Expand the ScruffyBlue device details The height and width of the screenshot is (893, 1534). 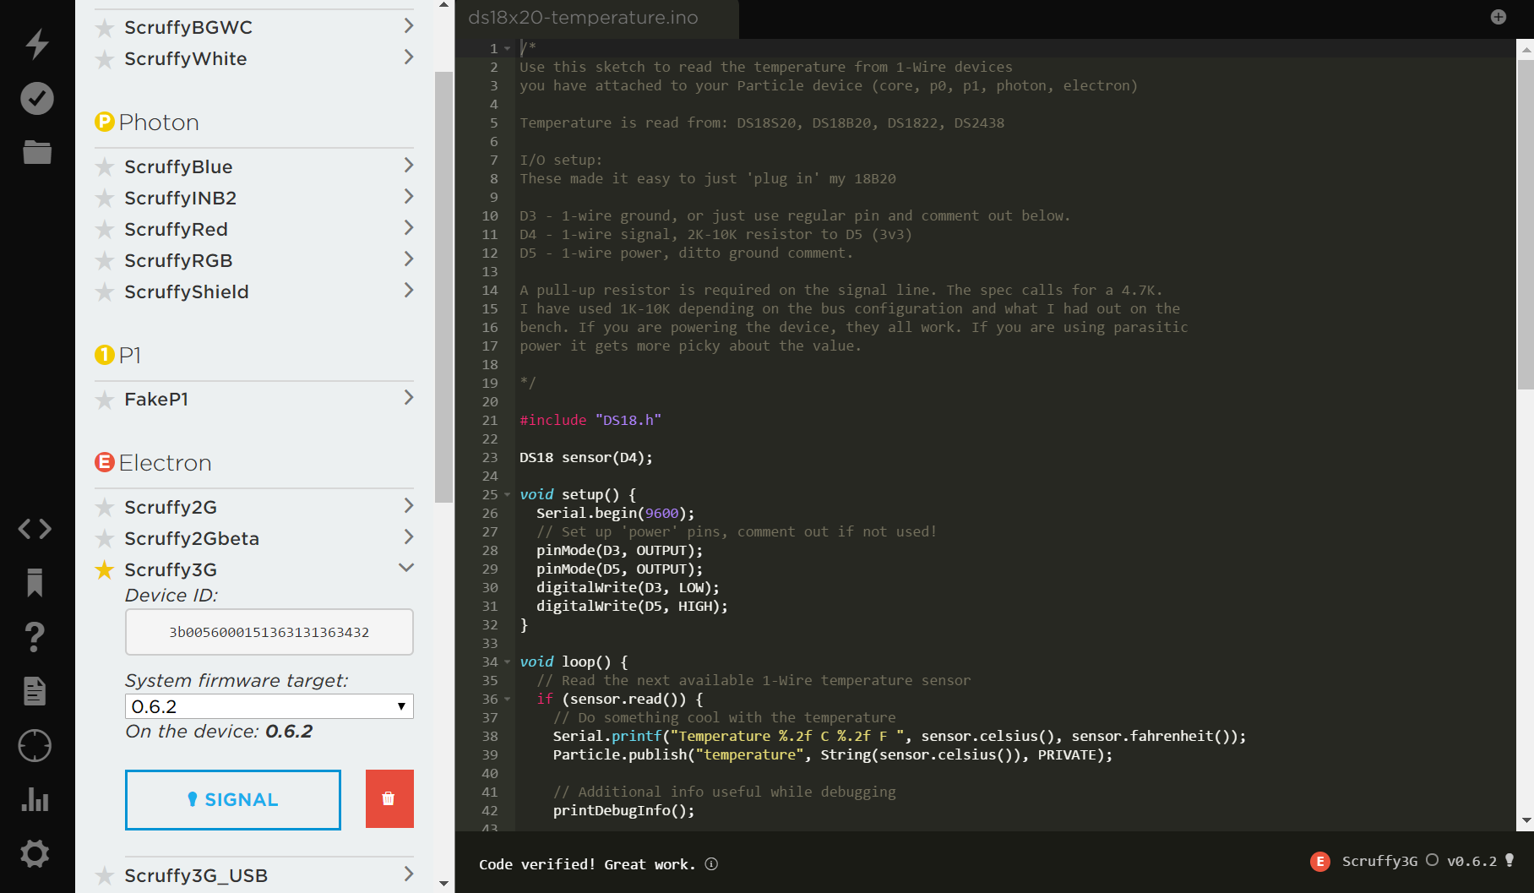tap(408, 166)
